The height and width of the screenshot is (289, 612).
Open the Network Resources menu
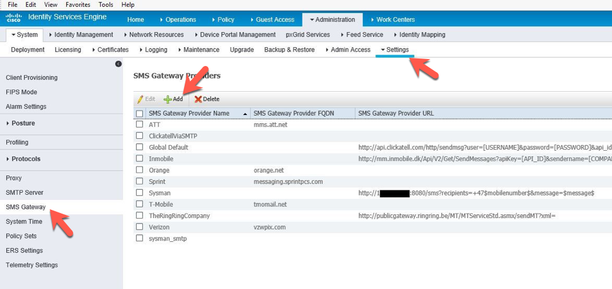(153, 35)
